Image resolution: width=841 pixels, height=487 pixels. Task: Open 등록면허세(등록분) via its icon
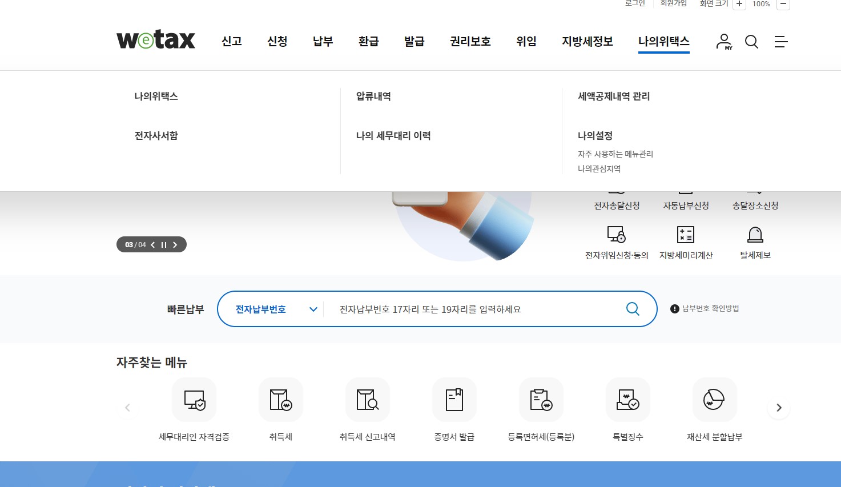click(541, 400)
